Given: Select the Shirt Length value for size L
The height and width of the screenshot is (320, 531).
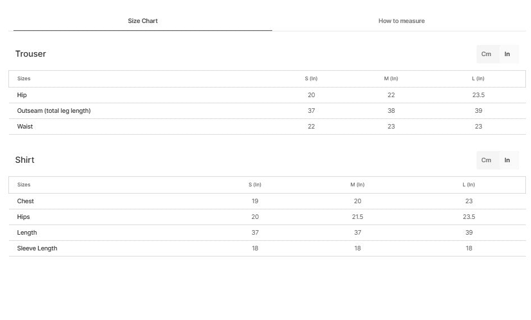Looking at the screenshot, I should [469, 232].
